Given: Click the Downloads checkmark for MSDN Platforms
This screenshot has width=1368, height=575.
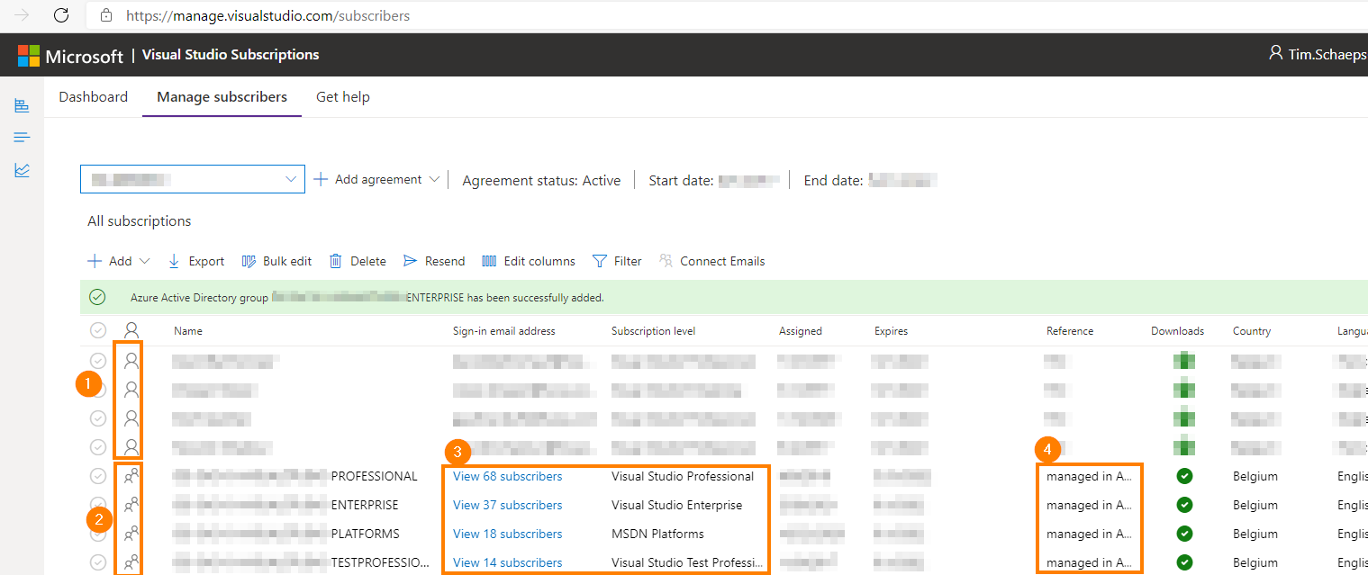Looking at the screenshot, I should [1185, 534].
